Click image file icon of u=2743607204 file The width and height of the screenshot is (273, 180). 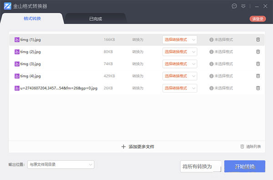tap(17, 88)
